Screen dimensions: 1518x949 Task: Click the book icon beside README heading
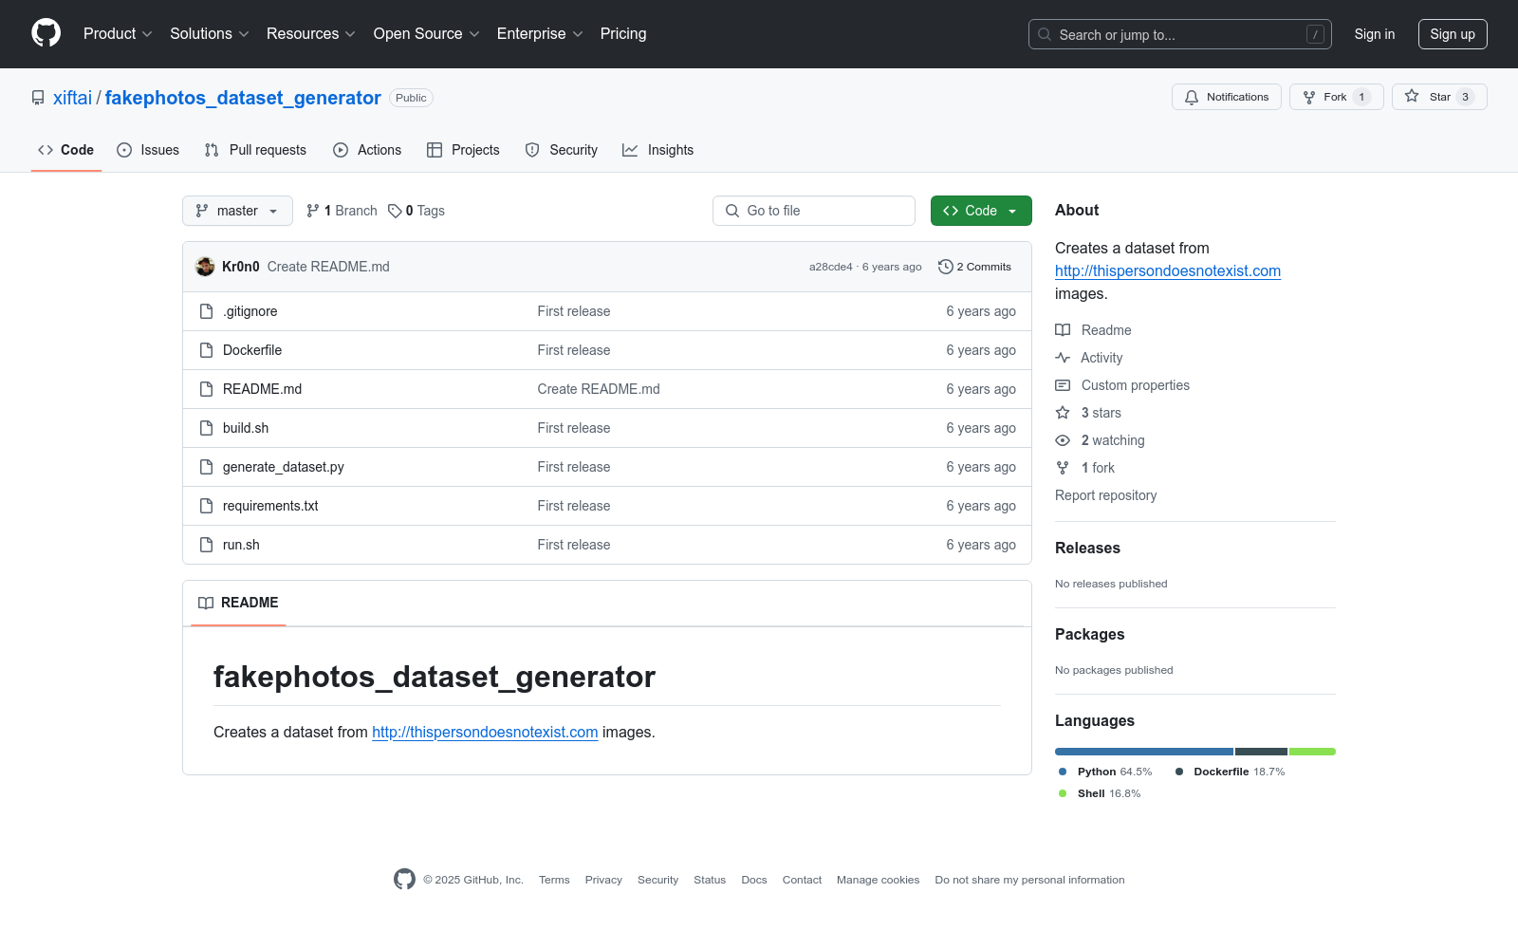tap(206, 603)
